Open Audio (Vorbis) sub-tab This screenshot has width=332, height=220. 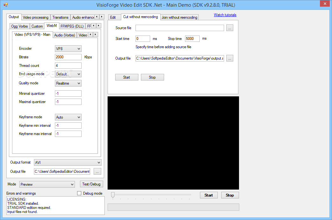pos(64,35)
